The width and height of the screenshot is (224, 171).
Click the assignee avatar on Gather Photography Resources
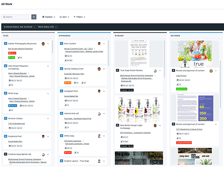pos(43,44)
